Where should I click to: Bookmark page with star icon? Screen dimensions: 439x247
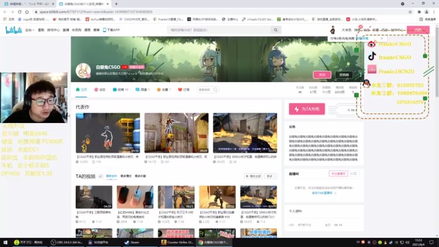pos(410,12)
